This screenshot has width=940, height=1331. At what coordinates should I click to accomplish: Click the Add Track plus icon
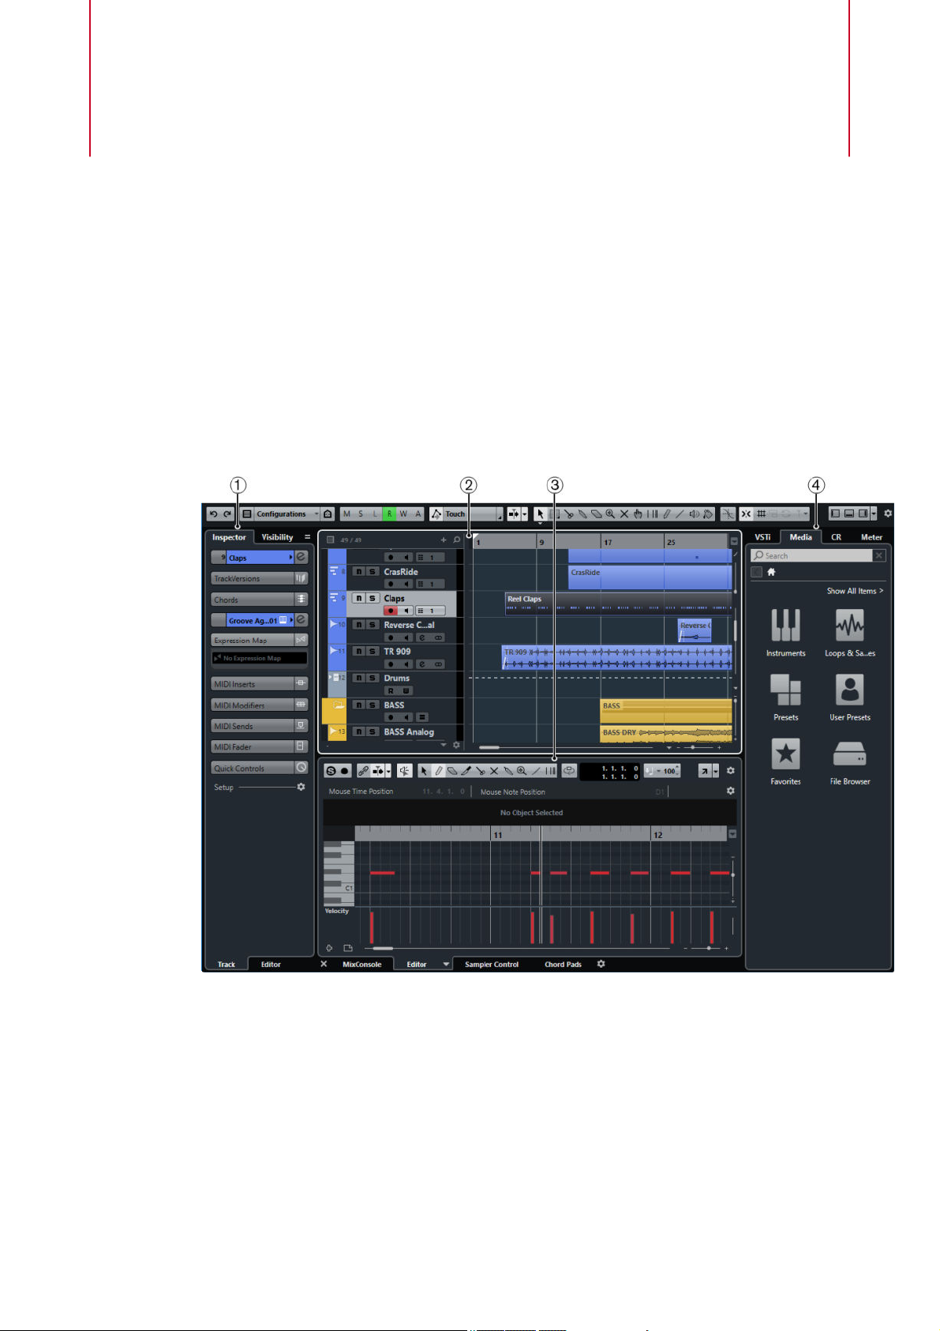[x=444, y=540]
